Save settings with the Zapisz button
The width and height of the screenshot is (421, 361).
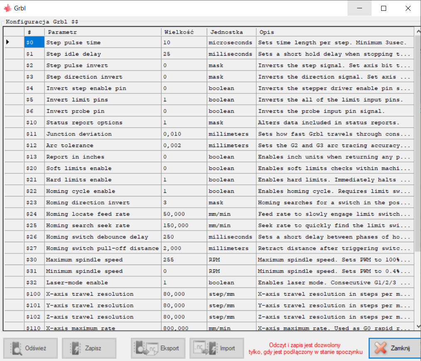89,348
